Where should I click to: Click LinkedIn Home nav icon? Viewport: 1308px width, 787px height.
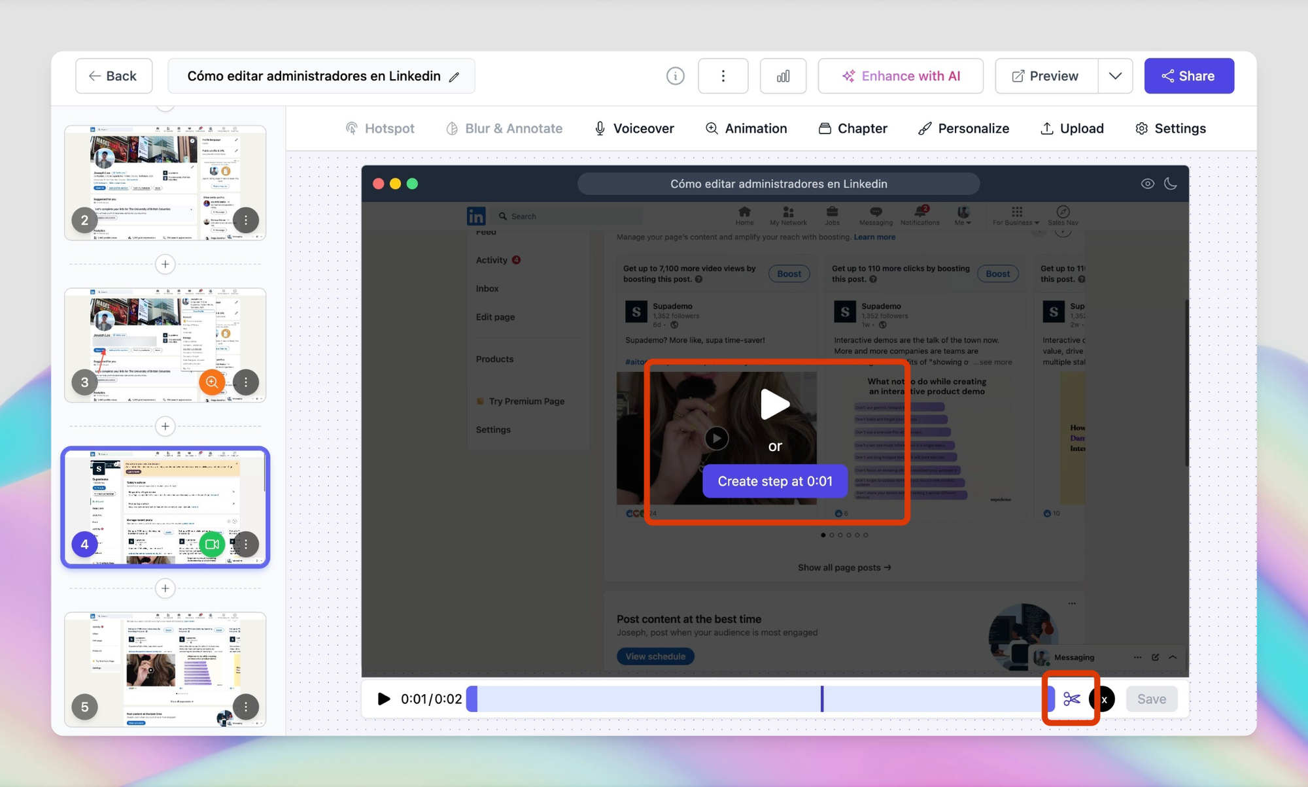(744, 216)
